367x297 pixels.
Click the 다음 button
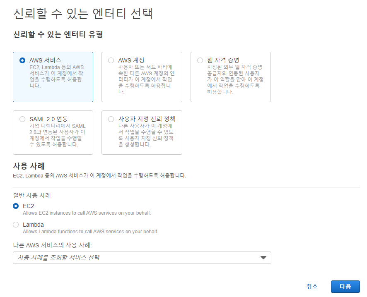tap(345, 287)
